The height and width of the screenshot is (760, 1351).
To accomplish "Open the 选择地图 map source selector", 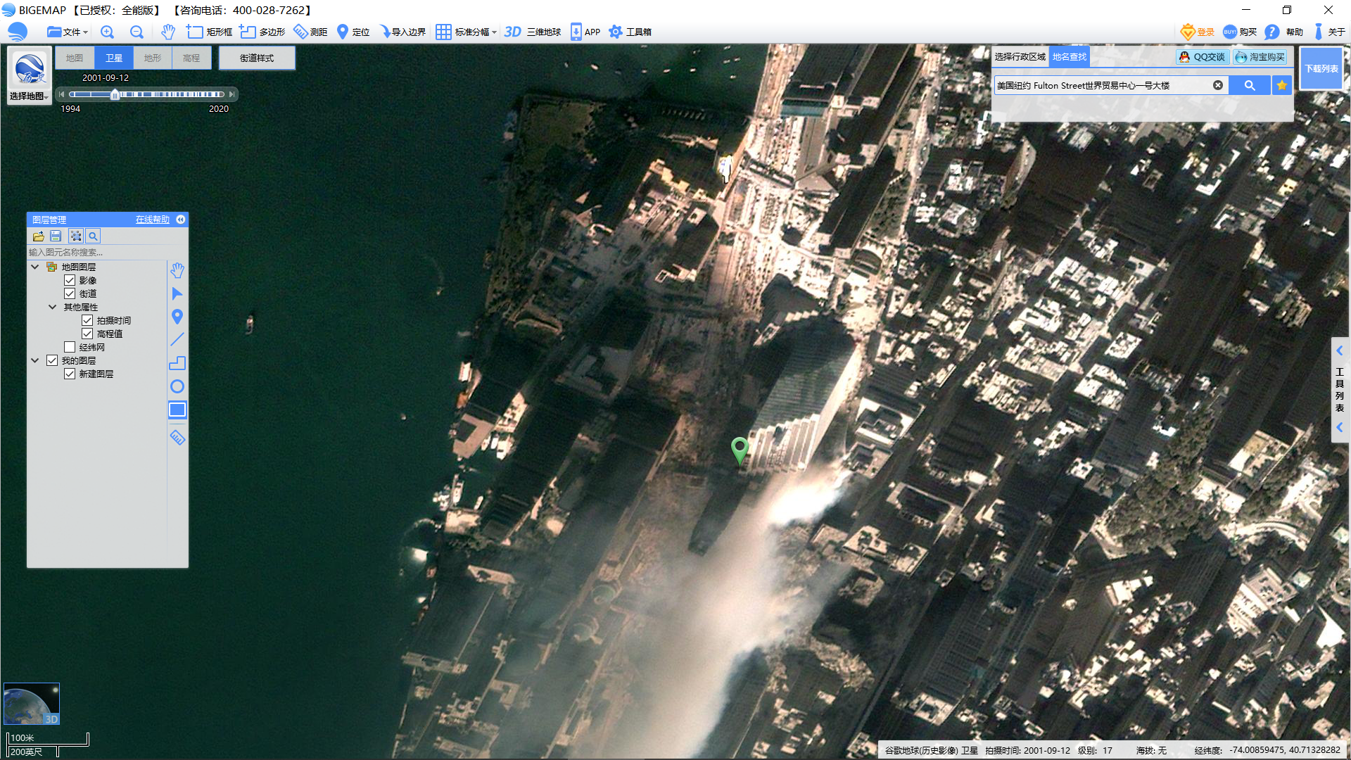I will coord(30,76).
